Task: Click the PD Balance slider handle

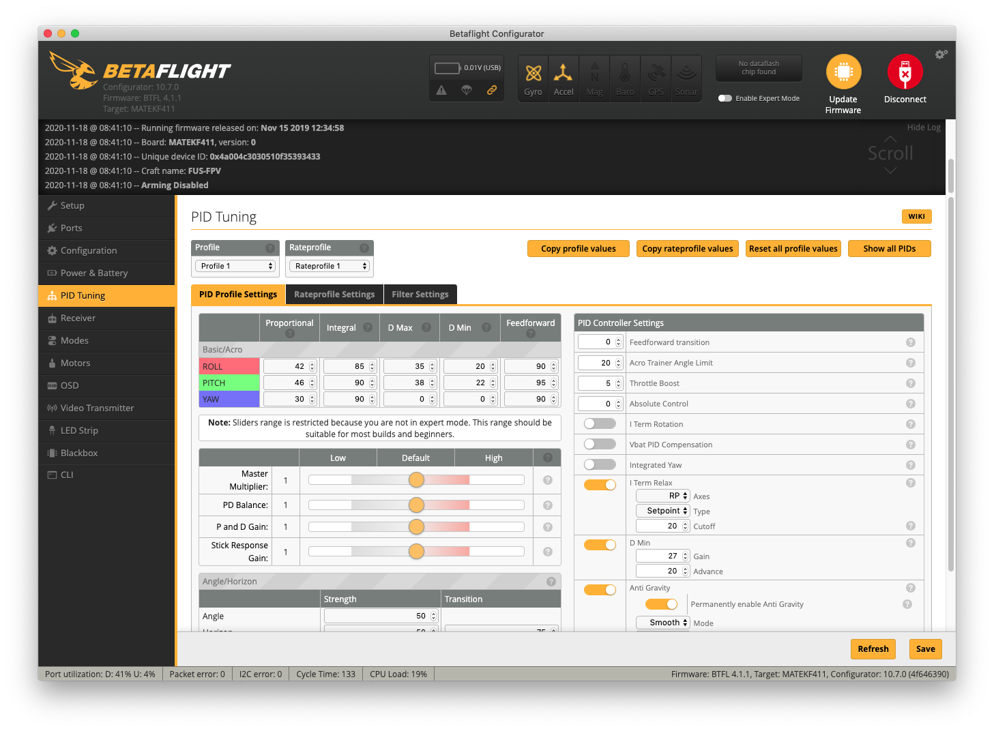Action: [416, 505]
